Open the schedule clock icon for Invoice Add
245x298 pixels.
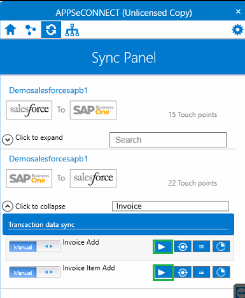[221, 247]
